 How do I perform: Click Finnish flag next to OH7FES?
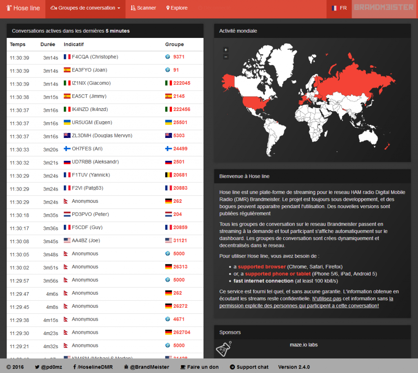(x=67, y=149)
